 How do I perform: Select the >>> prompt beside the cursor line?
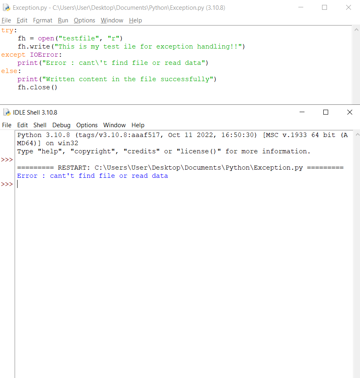coord(7,184)
